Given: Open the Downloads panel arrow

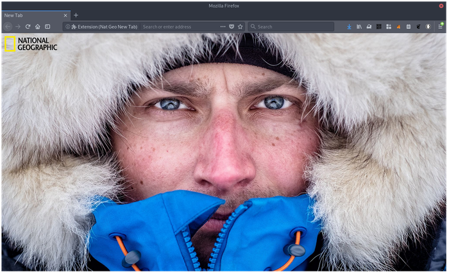Looking at the screenshot, I should pyautogui.click(x=349, y=27).
